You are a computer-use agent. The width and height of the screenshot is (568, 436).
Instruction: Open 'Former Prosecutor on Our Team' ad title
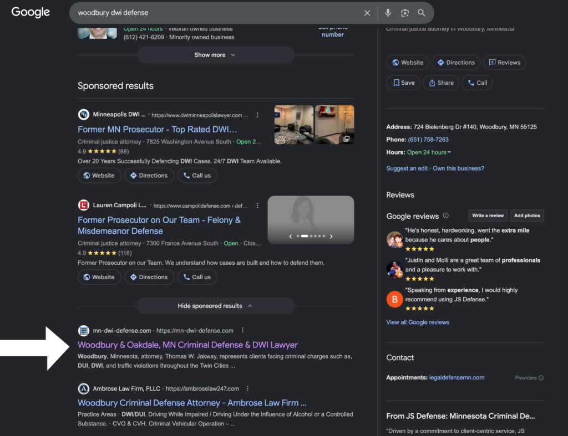click(159, 225)
